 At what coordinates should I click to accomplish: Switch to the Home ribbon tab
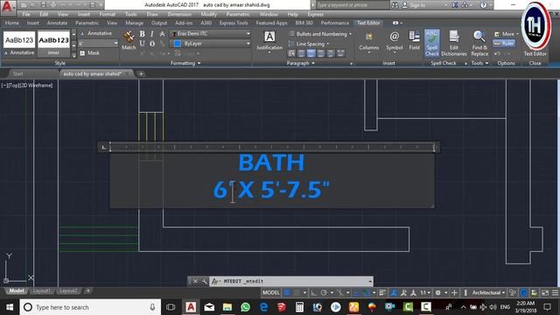click(x=12, y=23)
